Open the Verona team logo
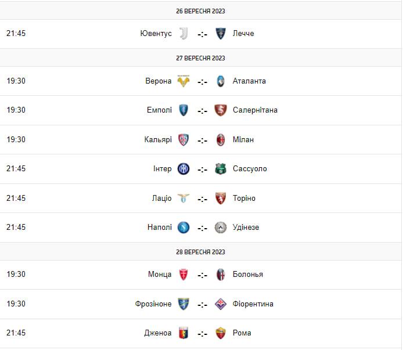The height and width of the screenshot is (350, 403). pyautogui.click(x=183, y=81)
